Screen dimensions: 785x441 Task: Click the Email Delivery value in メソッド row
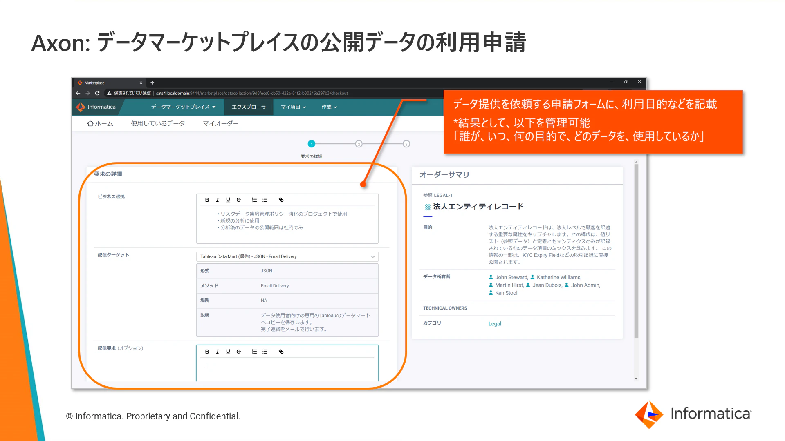pos(275,286)
